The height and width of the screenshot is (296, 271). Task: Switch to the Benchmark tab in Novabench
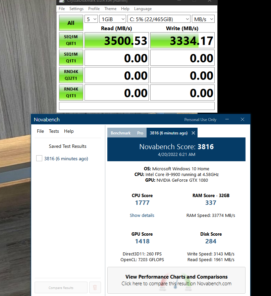click(121, 133)
